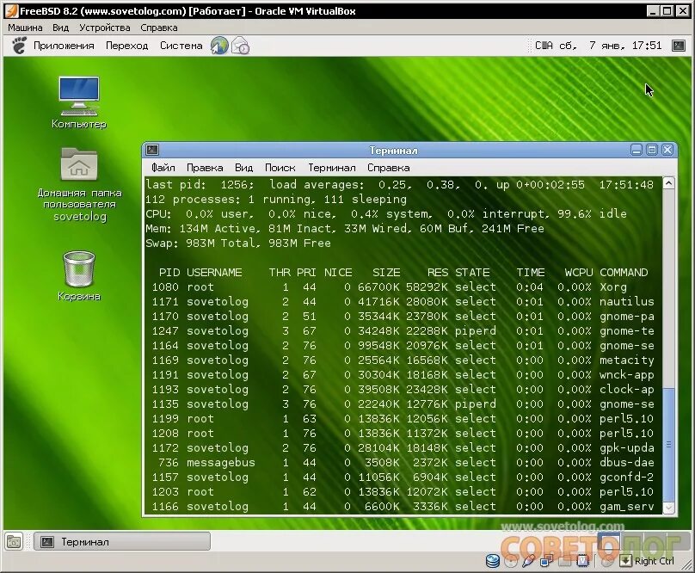Open GNOME Приложения menu
Viewport: 695px width, 573px height.
click(x=64, y=46)
